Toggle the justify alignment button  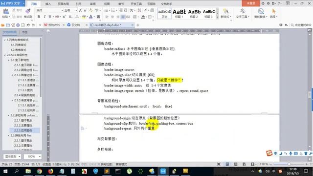tap(123, 17)
